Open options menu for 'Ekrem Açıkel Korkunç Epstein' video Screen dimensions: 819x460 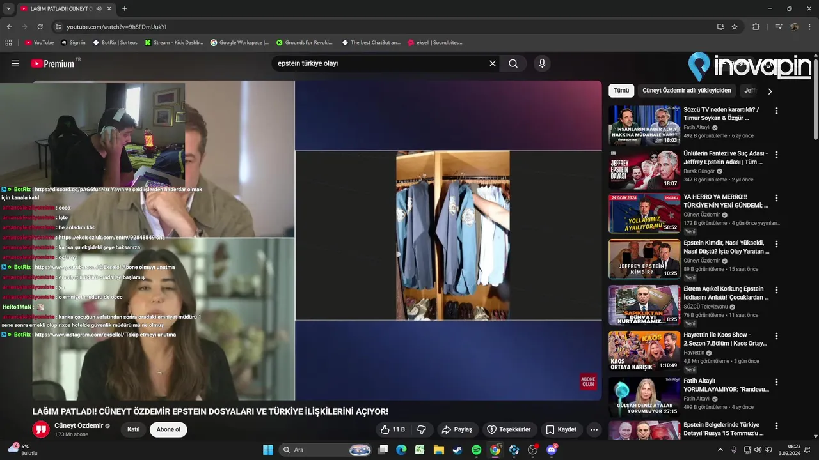(x=777, y=290)
